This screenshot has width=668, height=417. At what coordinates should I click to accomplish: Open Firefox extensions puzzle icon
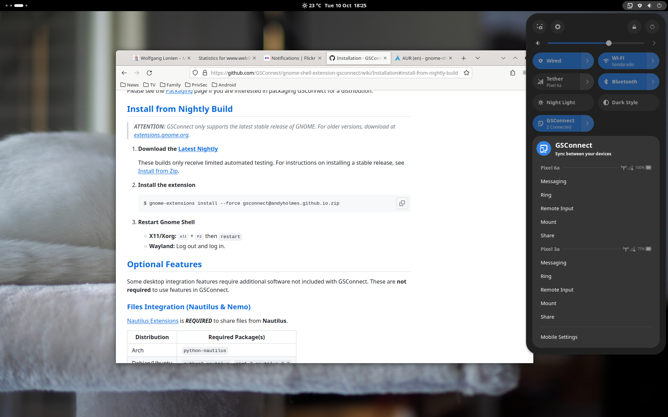point(512,73)
